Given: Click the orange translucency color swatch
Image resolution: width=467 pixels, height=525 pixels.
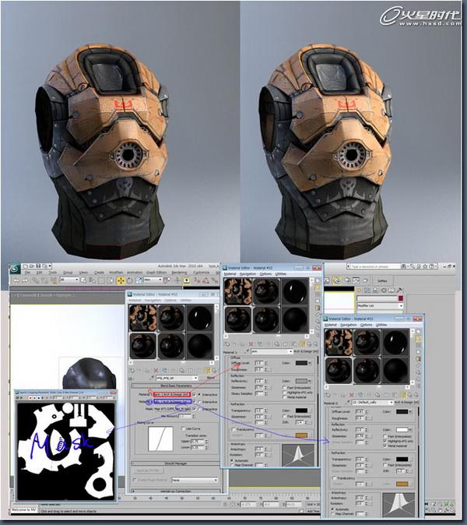Looking at the screenshot, I should 301,435.
